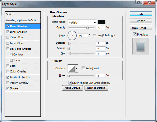The height and width of the screenshot is (122, 157).
Task: Click the Reset button
Action: (141, 21)
